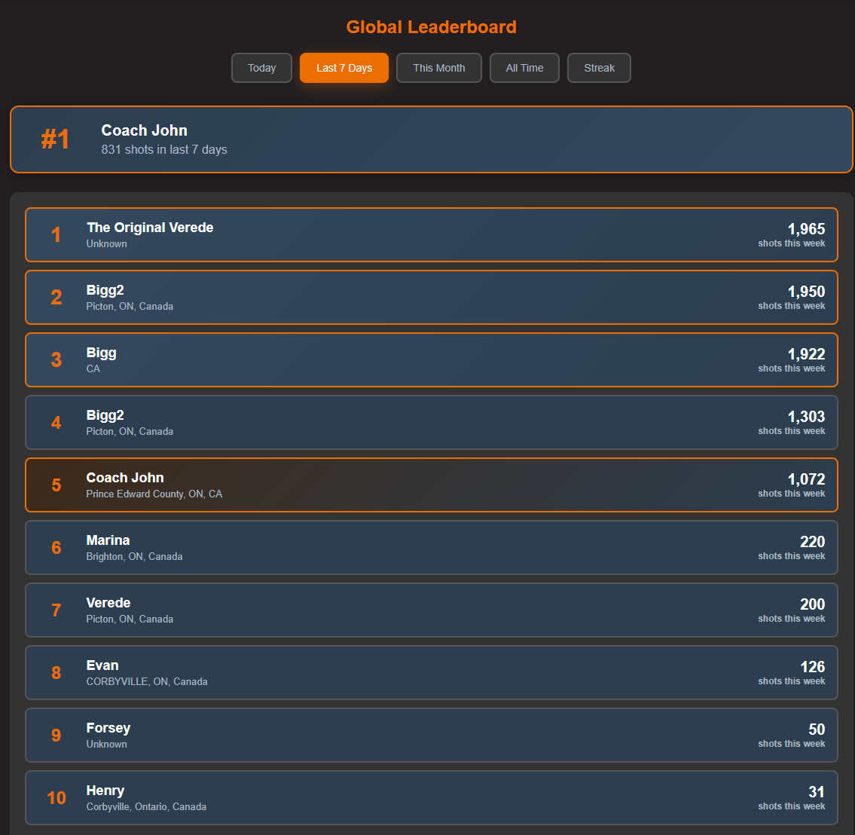
Task: View the Streak leaderboard
Action: coord(599,68)
